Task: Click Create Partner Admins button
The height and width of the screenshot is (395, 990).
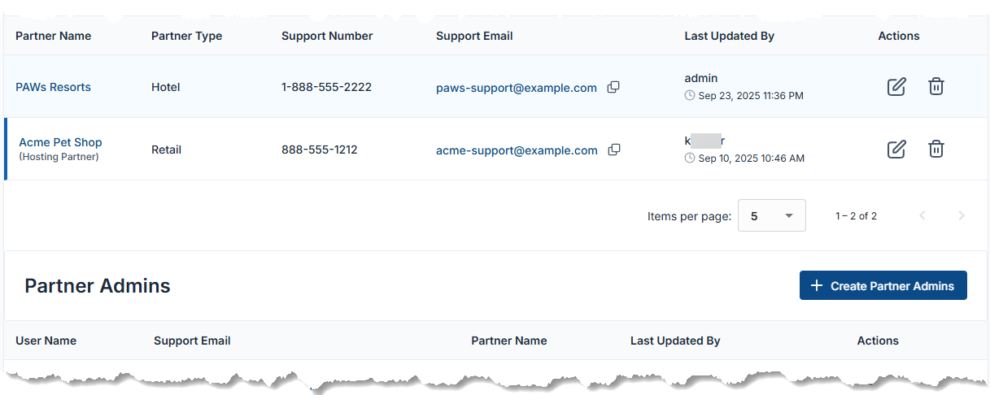Action: (883, 285)
